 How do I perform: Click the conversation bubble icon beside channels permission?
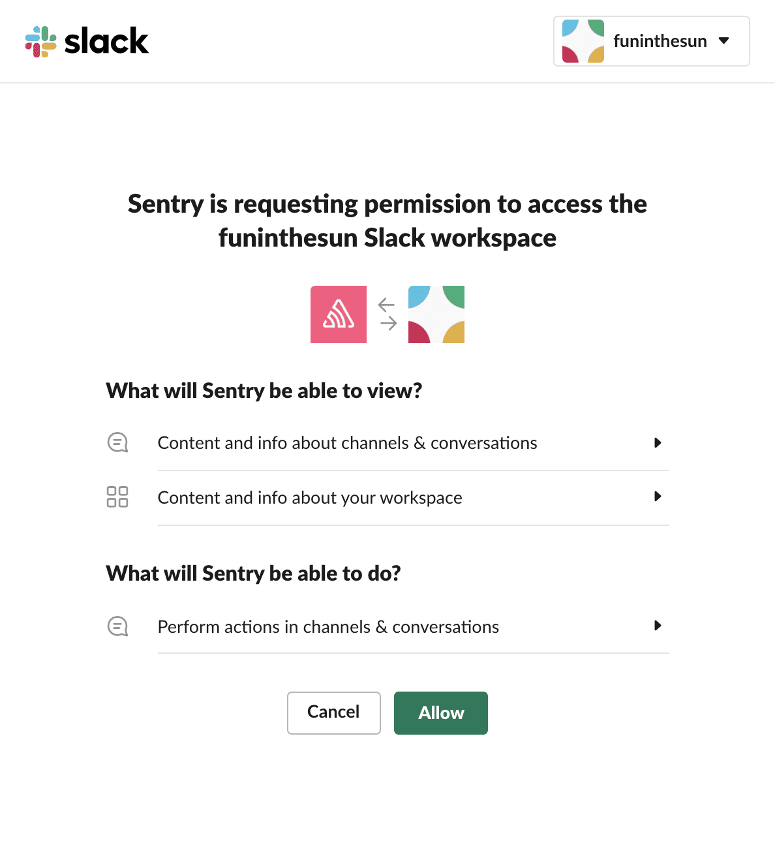click(x=117, y=442)
